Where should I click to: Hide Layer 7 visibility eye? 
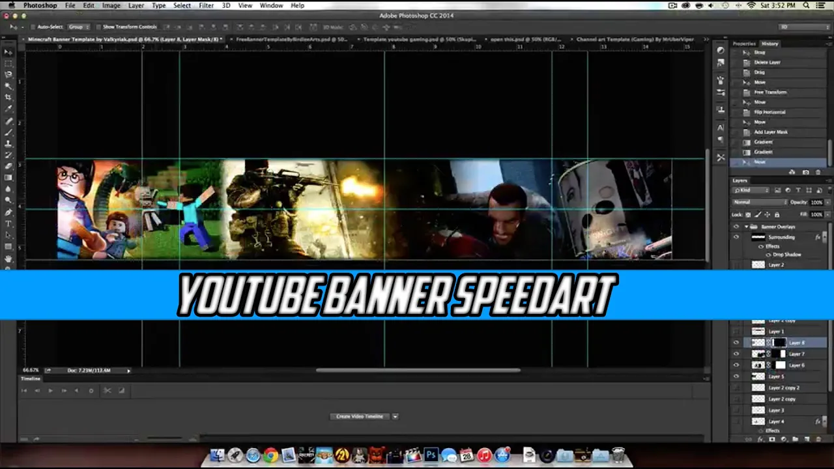(736, 354)
